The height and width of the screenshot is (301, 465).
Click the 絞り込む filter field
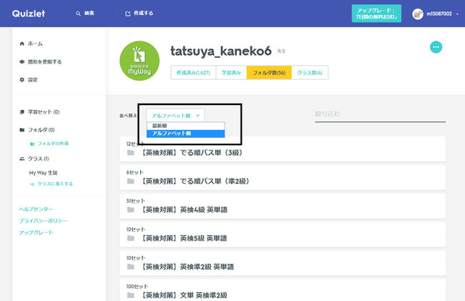coord(380,114)
